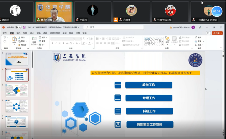Click the 科研工作 slide button
Screen dimensions: 226x139
click(149, 111)
